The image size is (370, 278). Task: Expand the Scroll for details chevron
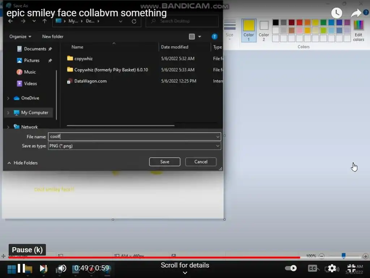(185, 273)
